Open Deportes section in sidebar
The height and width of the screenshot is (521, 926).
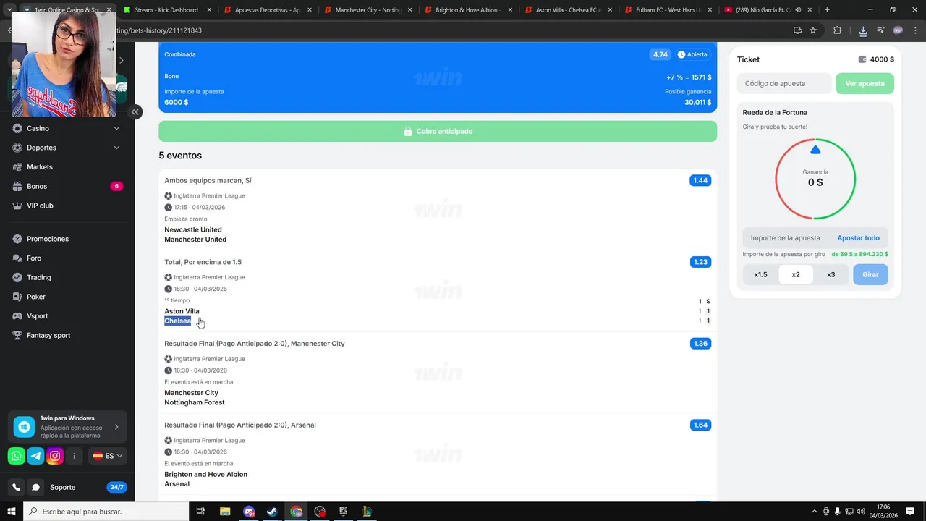point(41,148)
